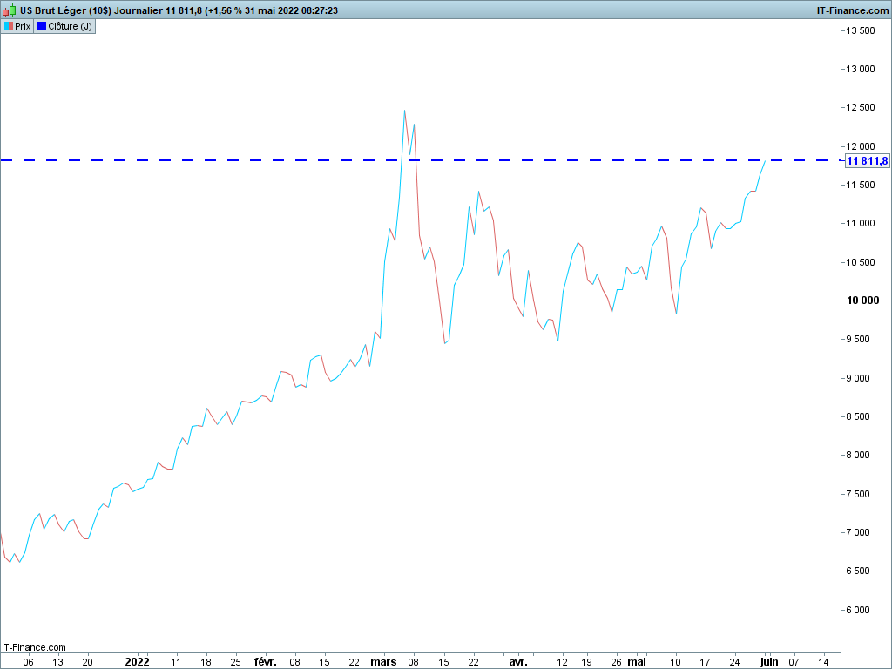Click the candlestick chart icon in title bar
Image resolution: width=892 pixels, height=669 pixels.
pos(9,10)
